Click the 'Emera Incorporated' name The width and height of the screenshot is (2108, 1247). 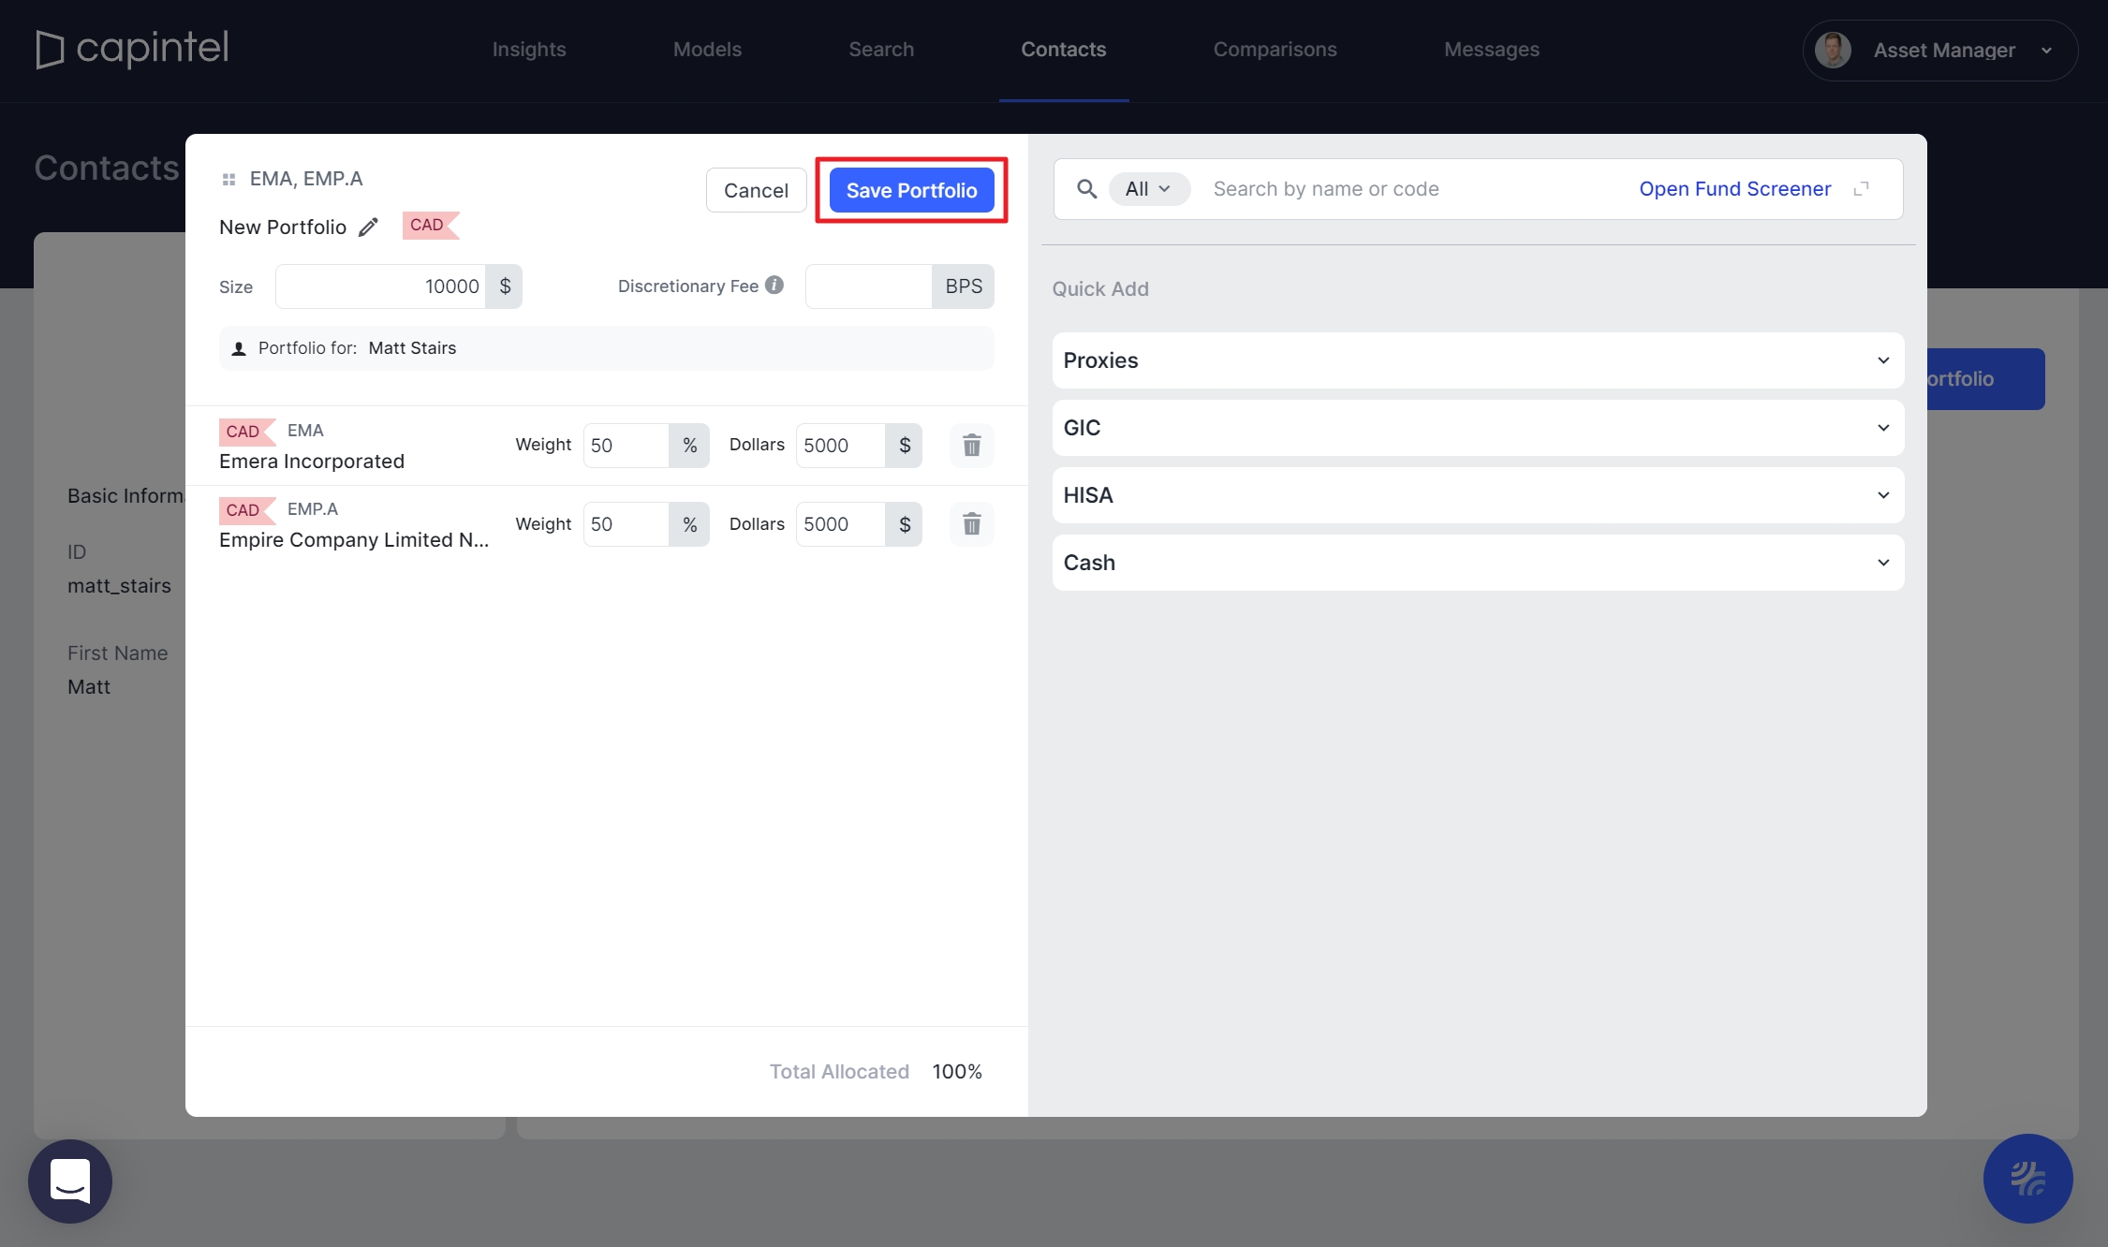tap(312, 462)
